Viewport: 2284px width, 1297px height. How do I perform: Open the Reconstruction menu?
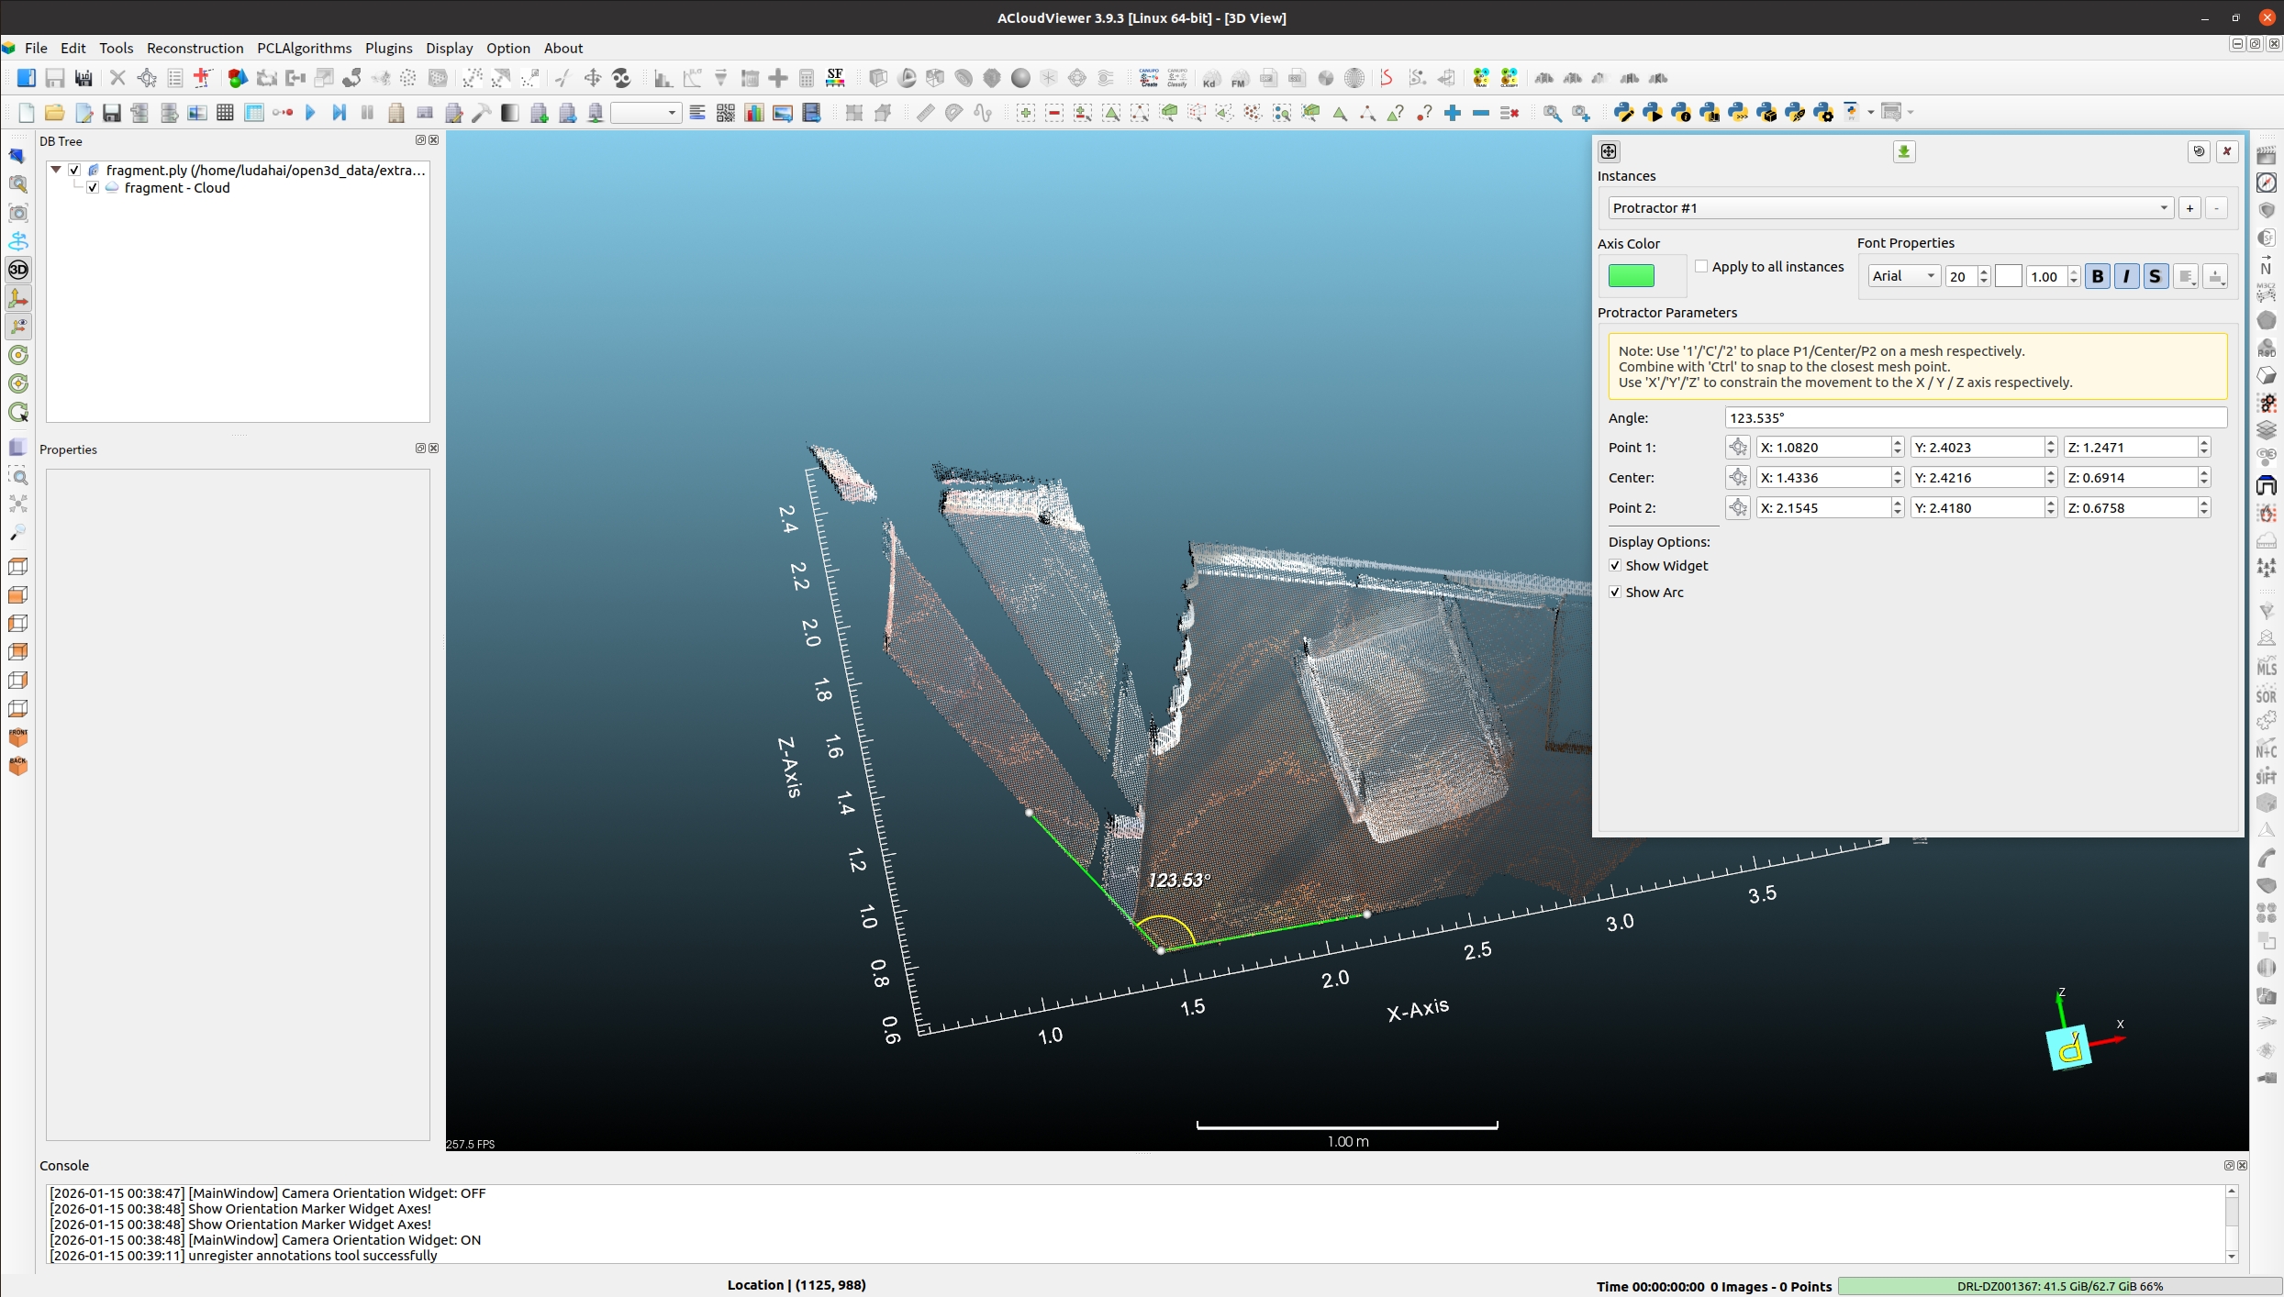click(x=195, y=48)
